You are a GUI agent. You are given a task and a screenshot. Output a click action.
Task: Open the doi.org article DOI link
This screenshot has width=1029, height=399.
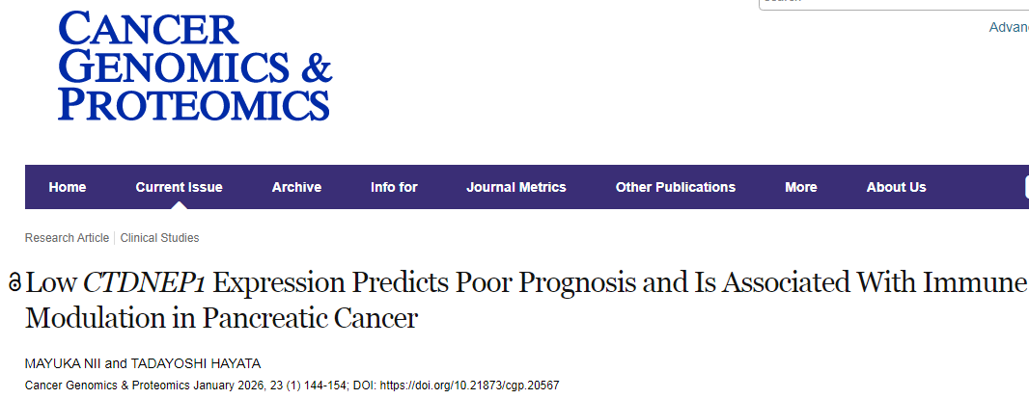pos(472,386)
